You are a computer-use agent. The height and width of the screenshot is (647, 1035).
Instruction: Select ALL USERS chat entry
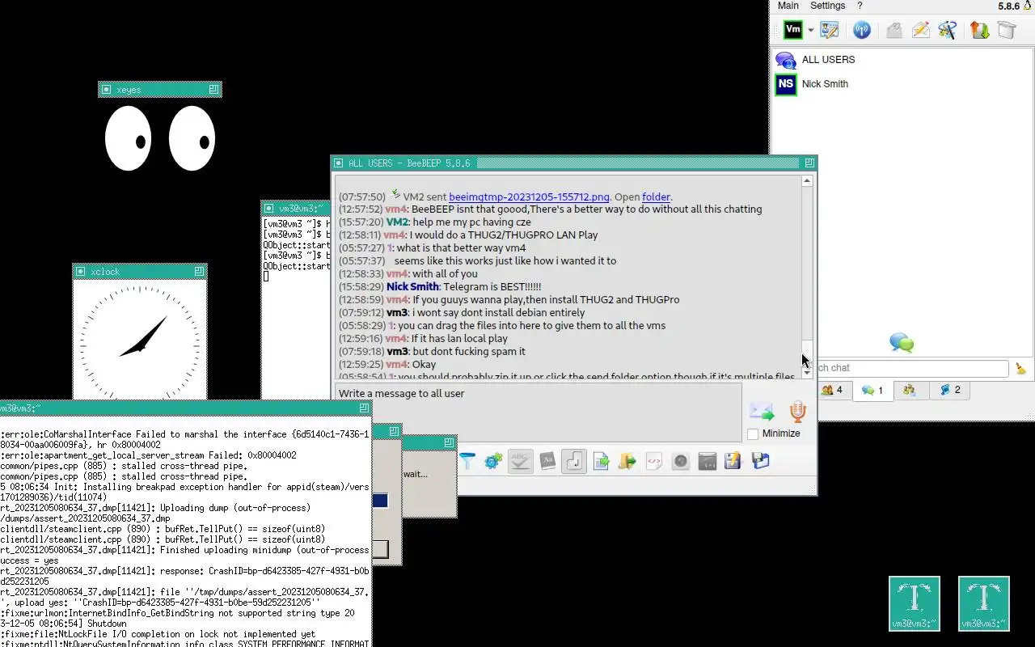902,60
